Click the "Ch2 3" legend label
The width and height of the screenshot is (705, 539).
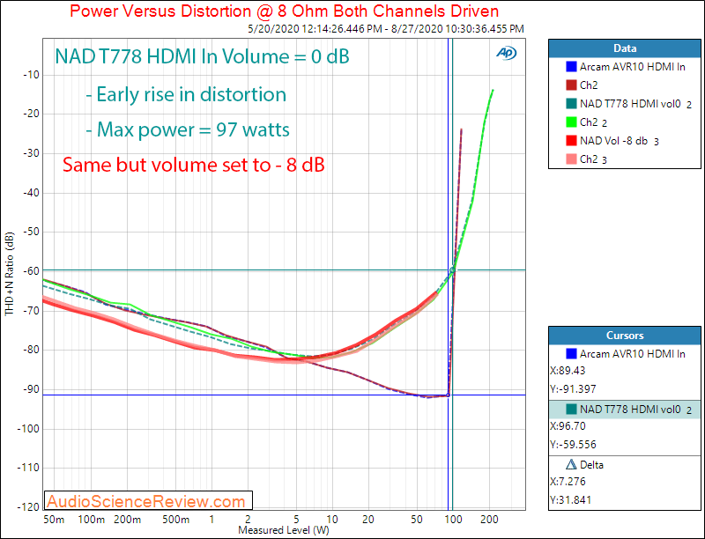tap(593, 159)
